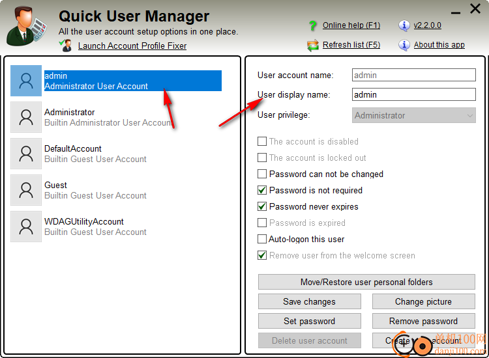Click the Save changes button
The height and width of the screenshot is (358, 489).
click(x=309, y=301)
